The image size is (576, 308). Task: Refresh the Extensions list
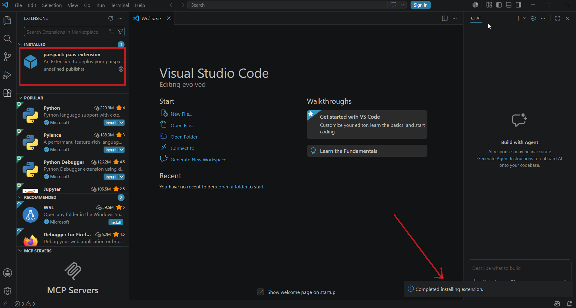pyautogui.click(x=111, y=18)
